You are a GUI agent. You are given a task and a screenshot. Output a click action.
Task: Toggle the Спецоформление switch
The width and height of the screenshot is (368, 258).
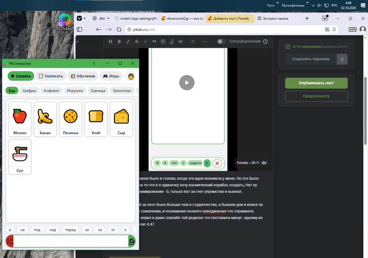(x=221, y=41)
